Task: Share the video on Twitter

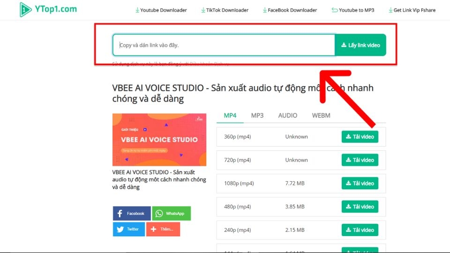Action: tap(129, 229)
